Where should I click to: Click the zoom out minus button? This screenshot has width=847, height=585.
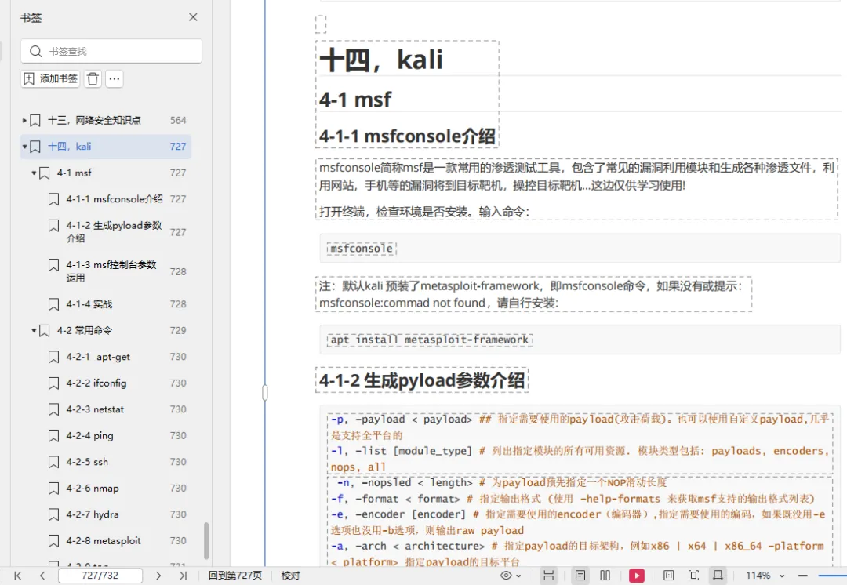coord(803,576)
